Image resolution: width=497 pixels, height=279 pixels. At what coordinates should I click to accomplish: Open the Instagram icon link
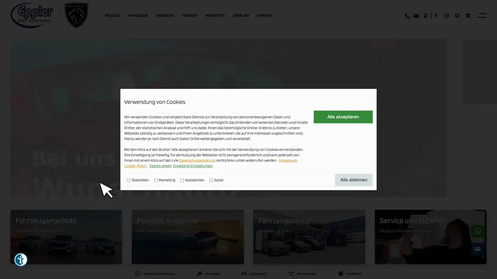446,16
